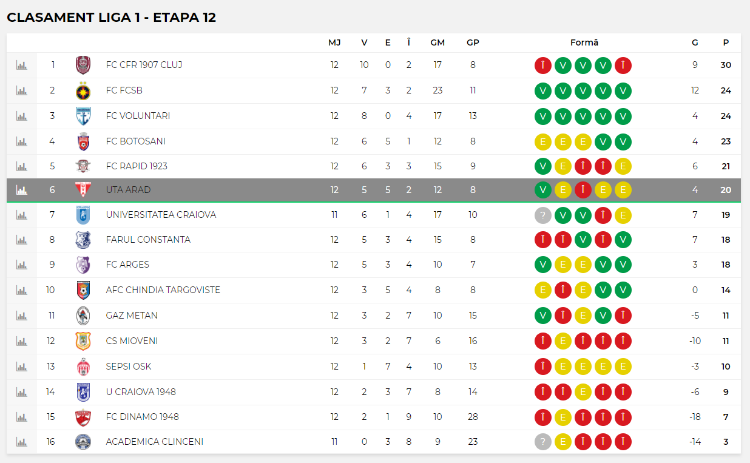Open stats chart icon for Academica Clinceni
Image resolution: width=750 pixels, height=463 pixels.
point(22,442)
